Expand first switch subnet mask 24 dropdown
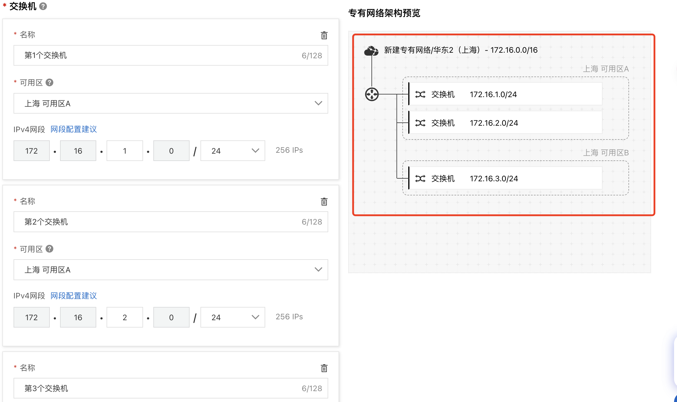Viewport: 677px width, 402px height. coord(233,151)
